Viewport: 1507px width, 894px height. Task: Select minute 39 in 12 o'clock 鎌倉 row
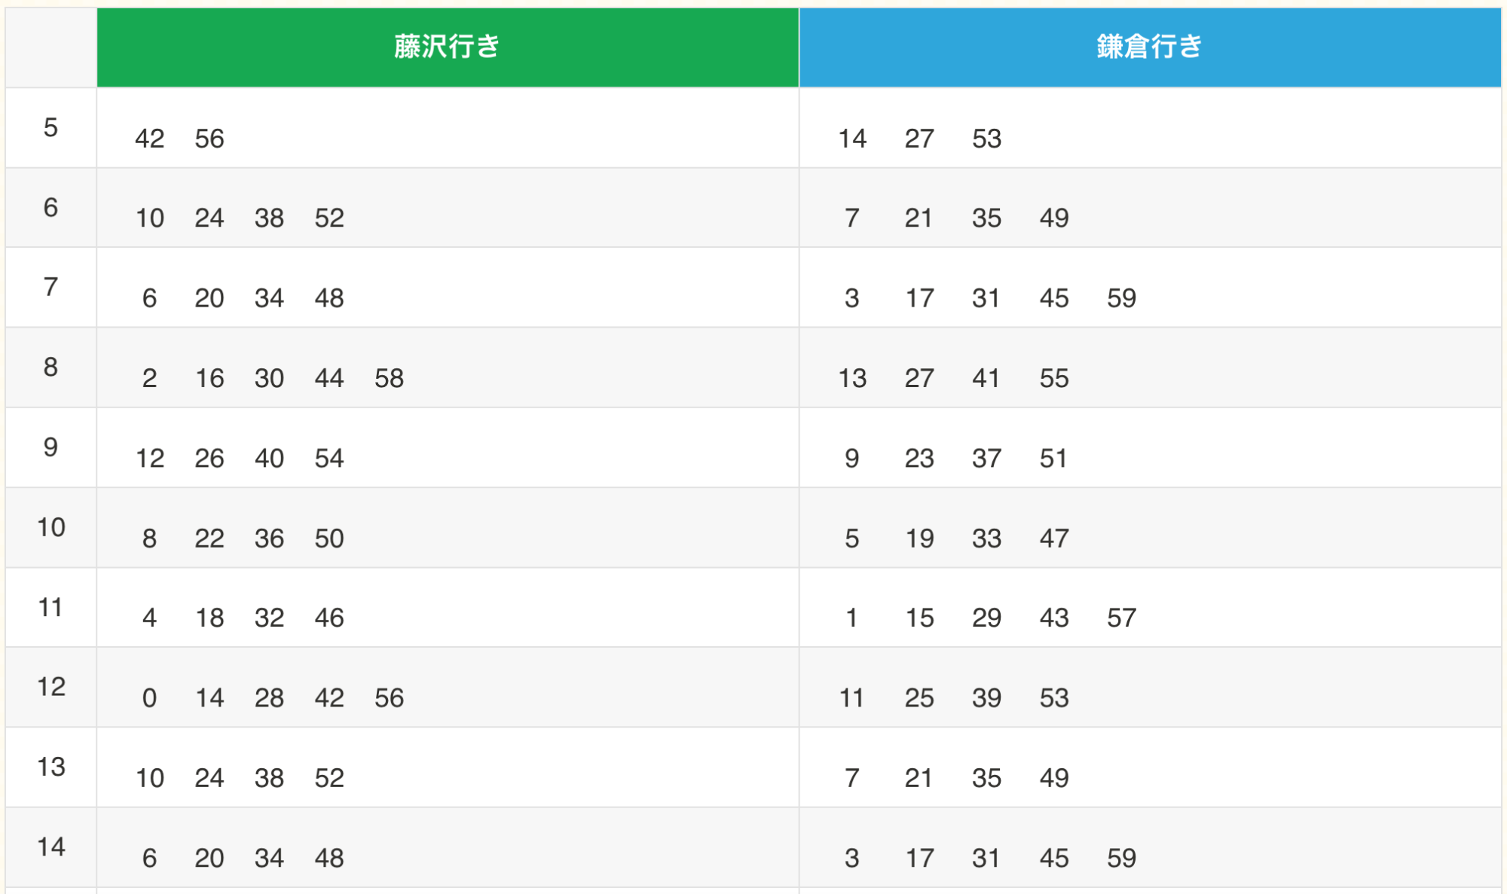(x=986, y=698)
